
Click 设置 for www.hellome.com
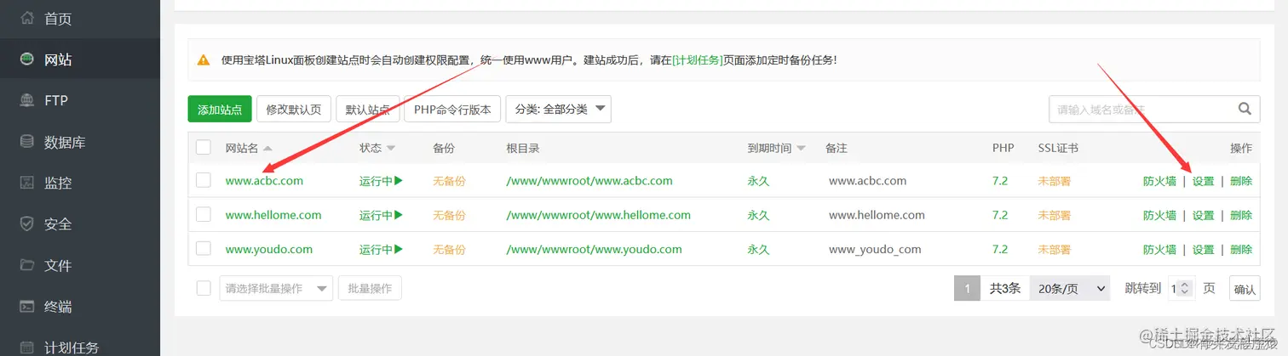click(1203, 215)
